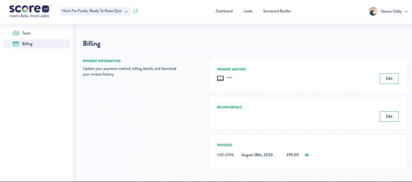Click the ScoreApp logo

pyautogui.click(x=30, y=11)
